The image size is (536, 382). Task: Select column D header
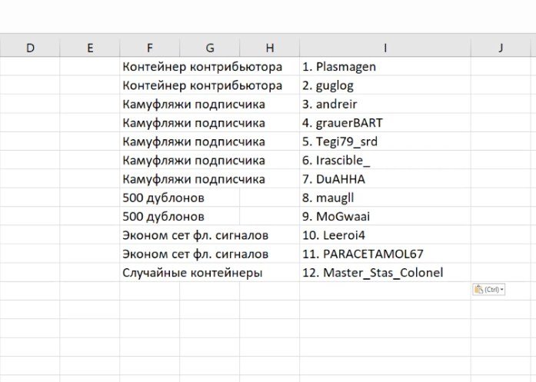30,48
